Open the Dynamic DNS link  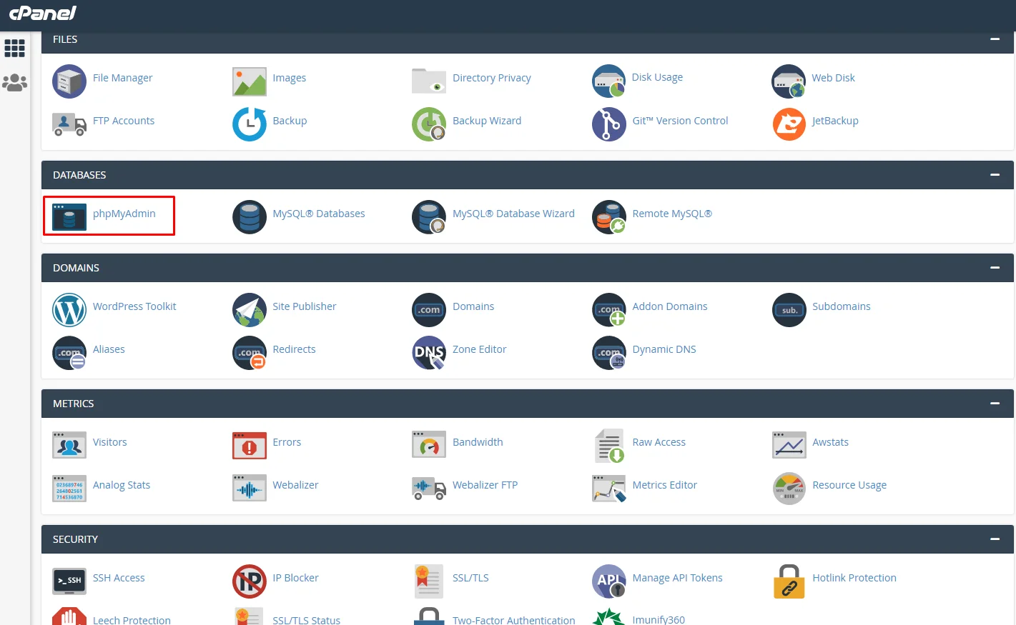pyautogui.click(x=664, y=349)
